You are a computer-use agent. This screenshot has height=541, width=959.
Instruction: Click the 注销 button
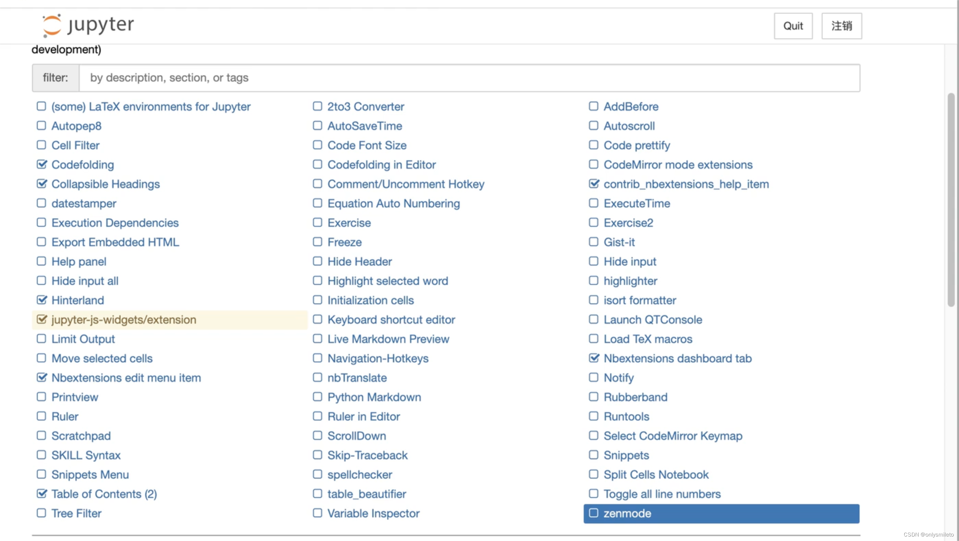tap(841, 25)
